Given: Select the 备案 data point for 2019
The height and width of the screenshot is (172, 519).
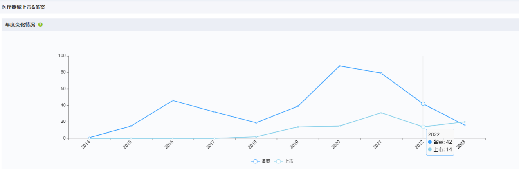Looking at the screenshot, I should (x=298, y=106).
